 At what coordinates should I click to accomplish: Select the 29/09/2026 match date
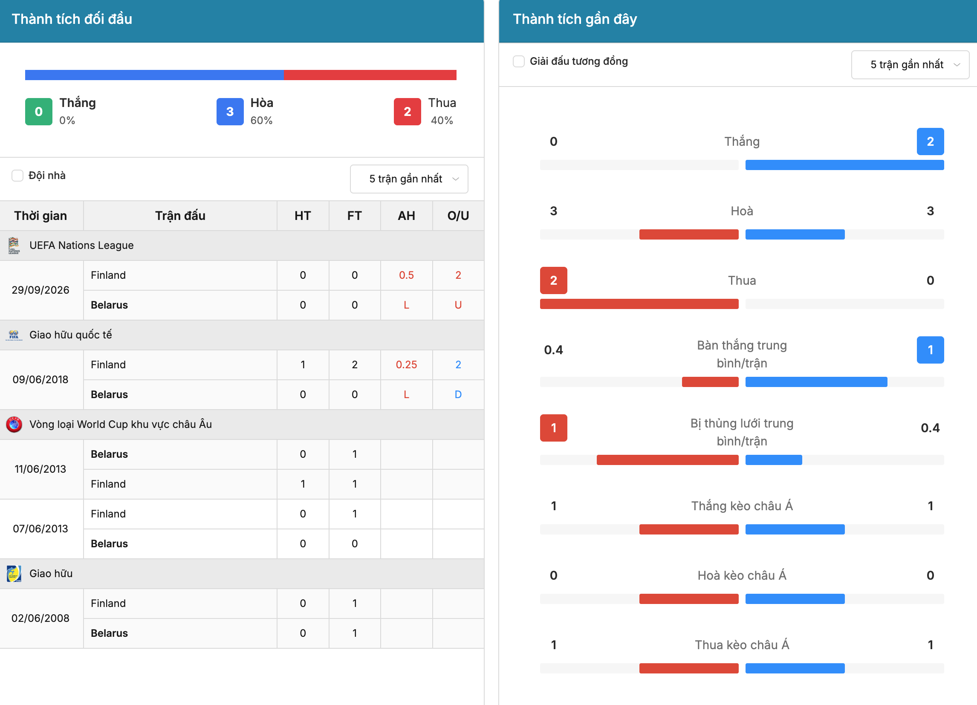[x=40, y=290]
